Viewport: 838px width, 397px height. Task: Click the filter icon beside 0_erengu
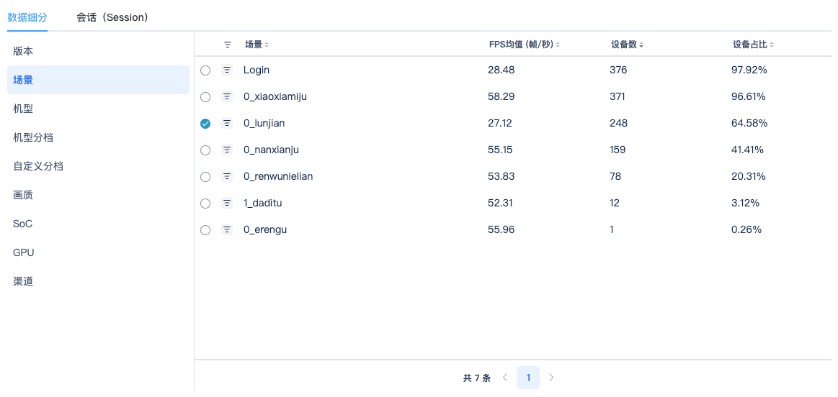click(x=227, y=229)
